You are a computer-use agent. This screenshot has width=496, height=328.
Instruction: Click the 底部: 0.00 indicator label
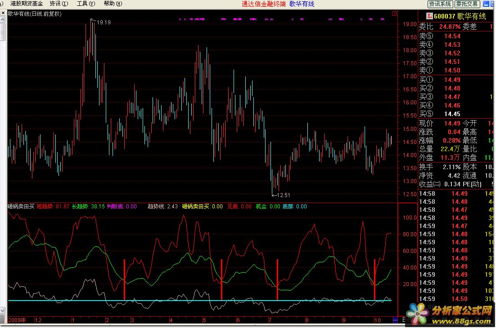294,207
